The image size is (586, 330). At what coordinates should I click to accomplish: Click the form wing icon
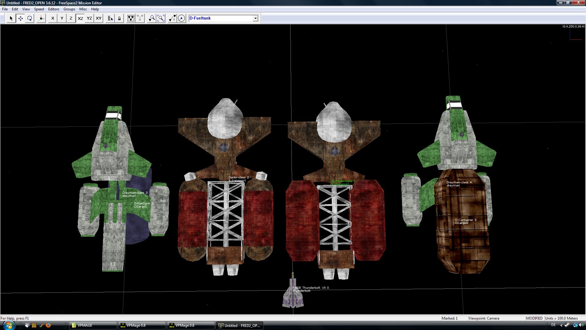(131, 18)
